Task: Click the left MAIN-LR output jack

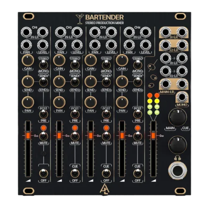Action: click(166, 84)
